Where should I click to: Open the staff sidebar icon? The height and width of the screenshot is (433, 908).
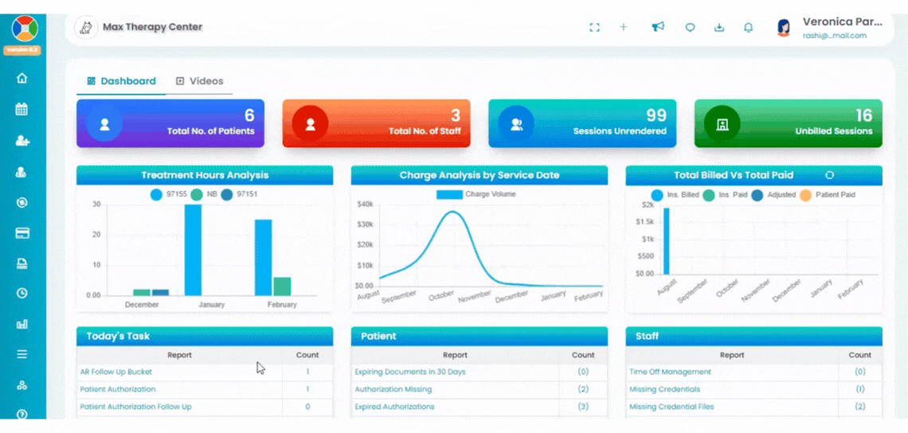point(22,171)
